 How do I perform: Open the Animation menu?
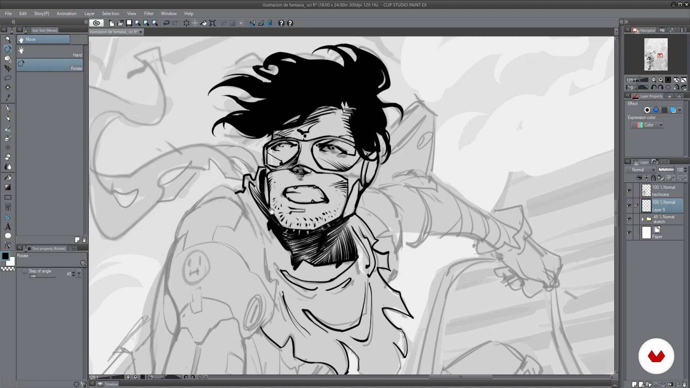(66, 13)
